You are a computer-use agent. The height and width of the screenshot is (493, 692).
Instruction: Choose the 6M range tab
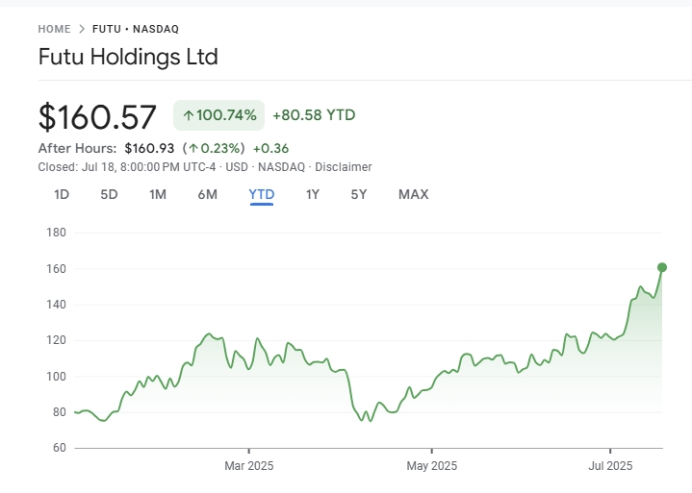208,194
